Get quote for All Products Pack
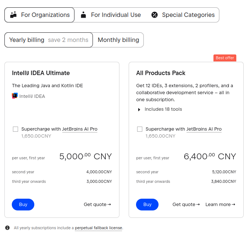Viewport: 247px width, 234px height. pos(186,205)
